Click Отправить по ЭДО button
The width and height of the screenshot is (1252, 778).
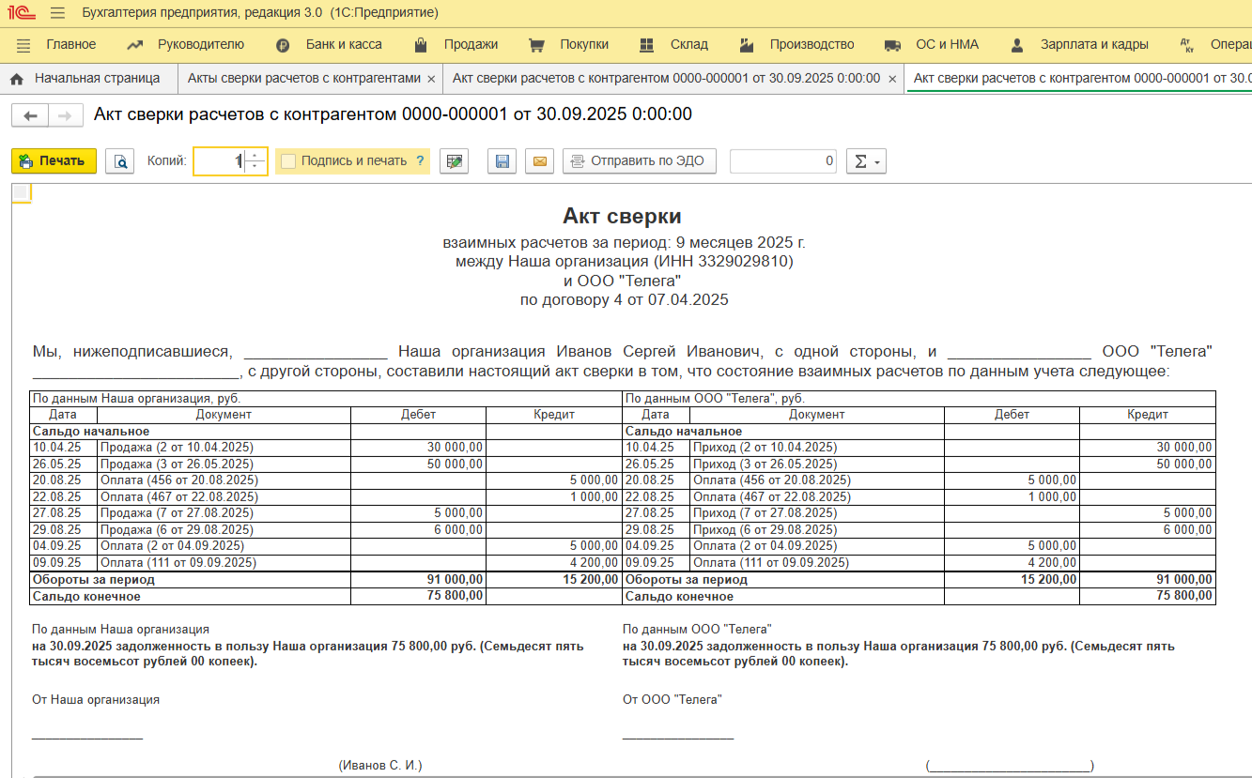[x=640, y=161]
